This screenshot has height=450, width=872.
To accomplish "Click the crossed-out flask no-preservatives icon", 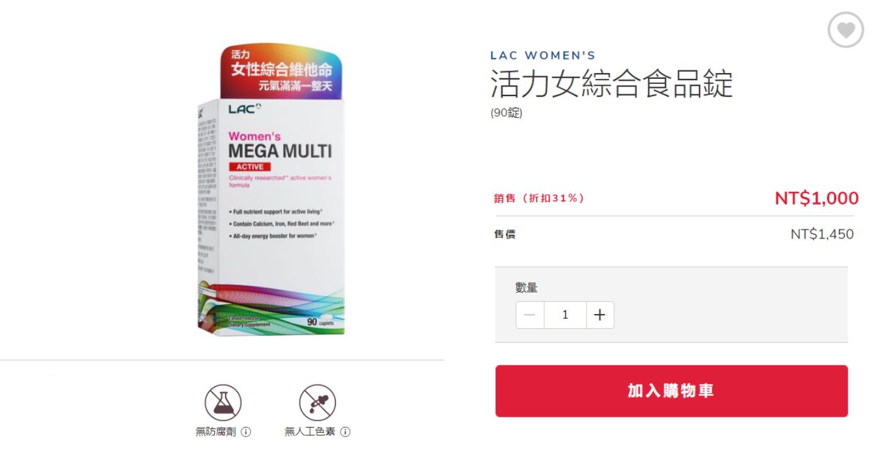I will point(222,403).
